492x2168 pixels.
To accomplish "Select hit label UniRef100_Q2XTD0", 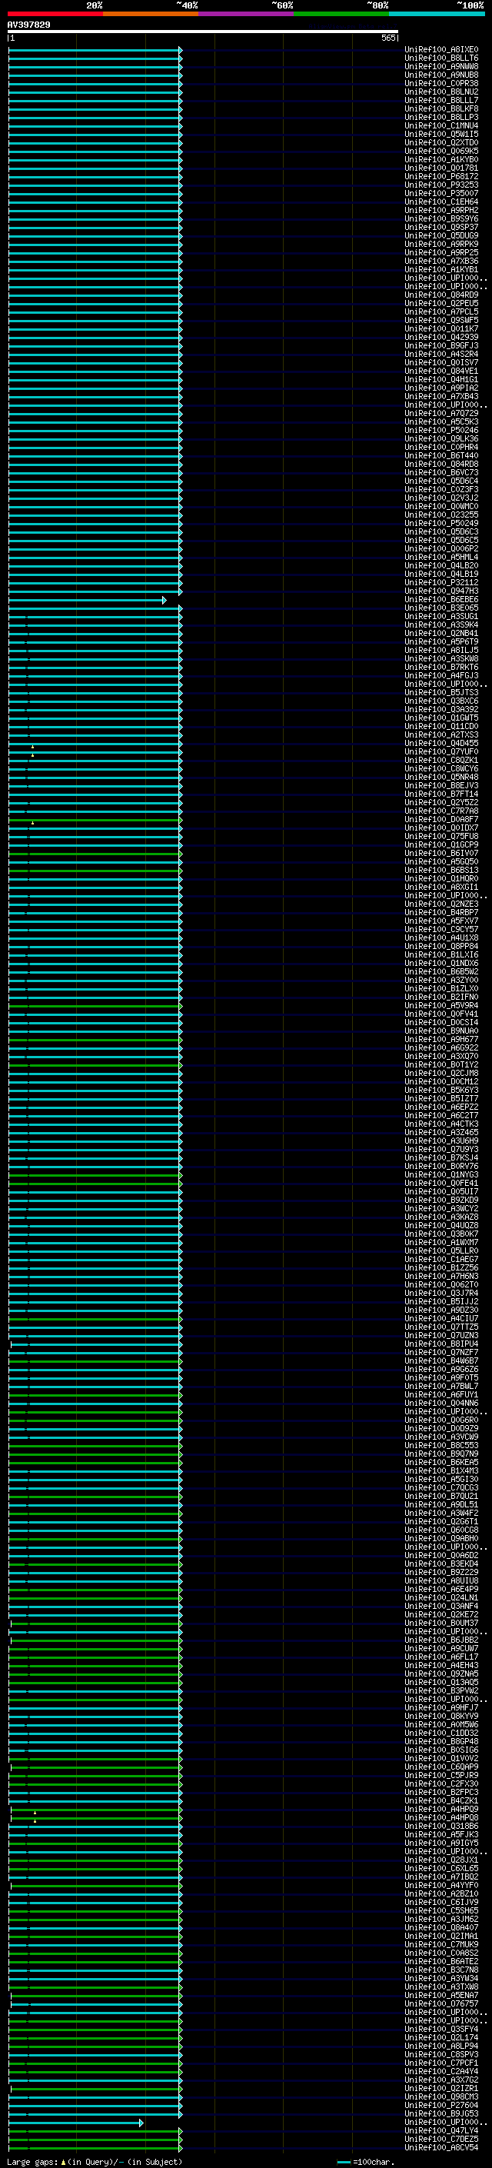I will [x=441, y=143].
